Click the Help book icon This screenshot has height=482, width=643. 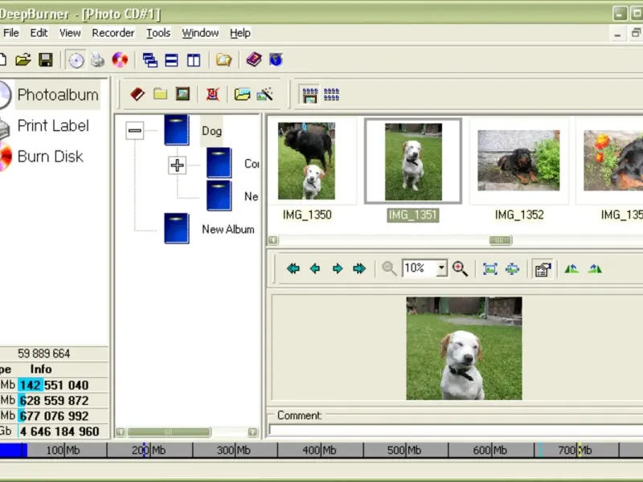pos(254,60)
